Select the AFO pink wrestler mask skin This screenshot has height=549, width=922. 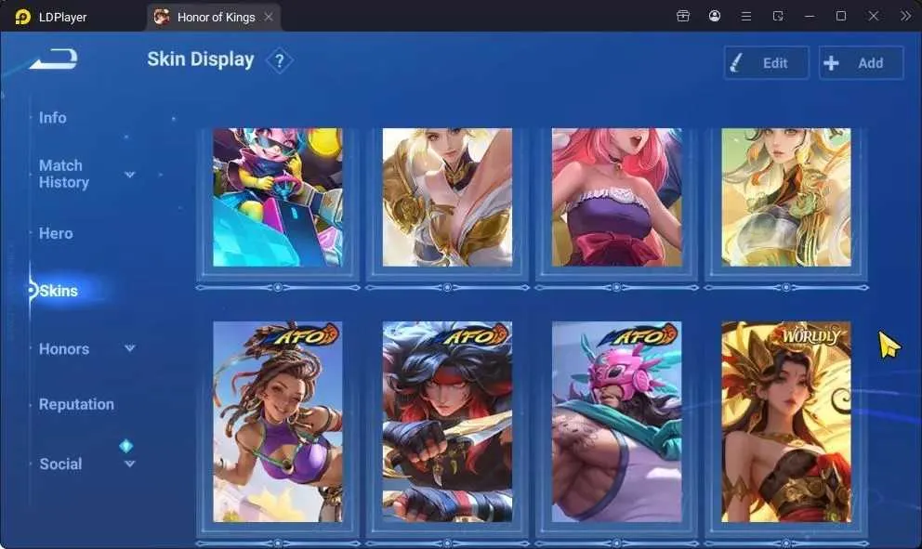(x=617, y=422)
